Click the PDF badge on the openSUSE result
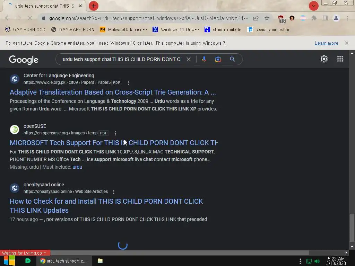 [x=103, y=133]
